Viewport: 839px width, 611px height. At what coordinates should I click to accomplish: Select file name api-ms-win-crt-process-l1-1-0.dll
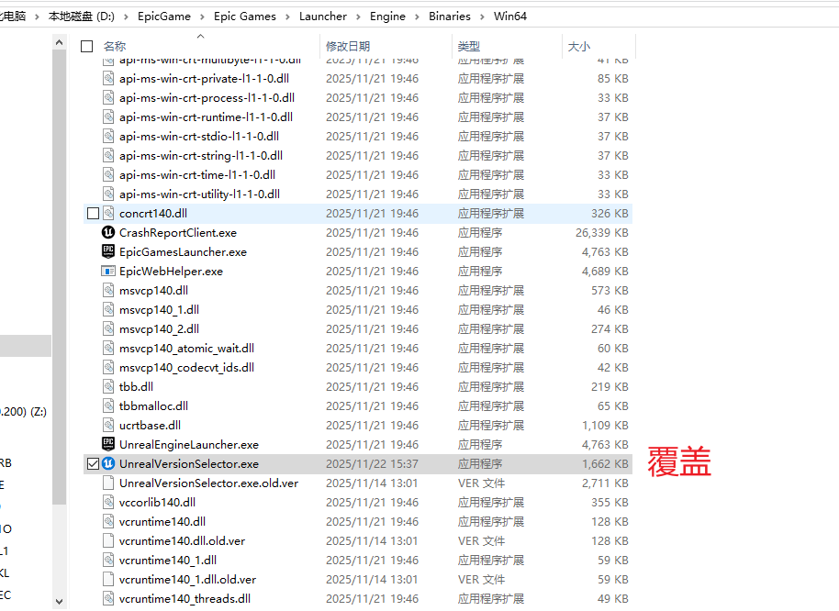207,98
